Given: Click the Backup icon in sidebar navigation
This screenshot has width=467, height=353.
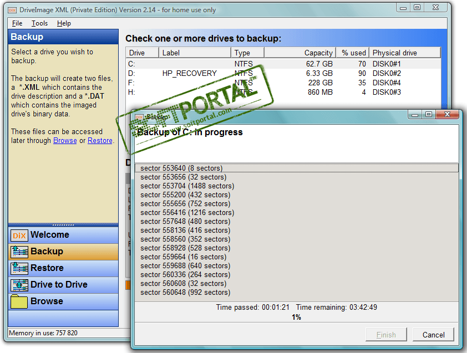Looking at the screenshot, I should pyautogui.click(x=19, y=252).
